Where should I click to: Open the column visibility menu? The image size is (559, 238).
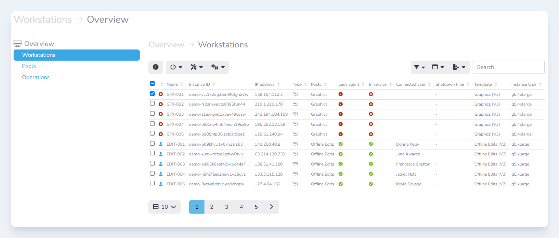pyautogui.click(x=438, y=67)
